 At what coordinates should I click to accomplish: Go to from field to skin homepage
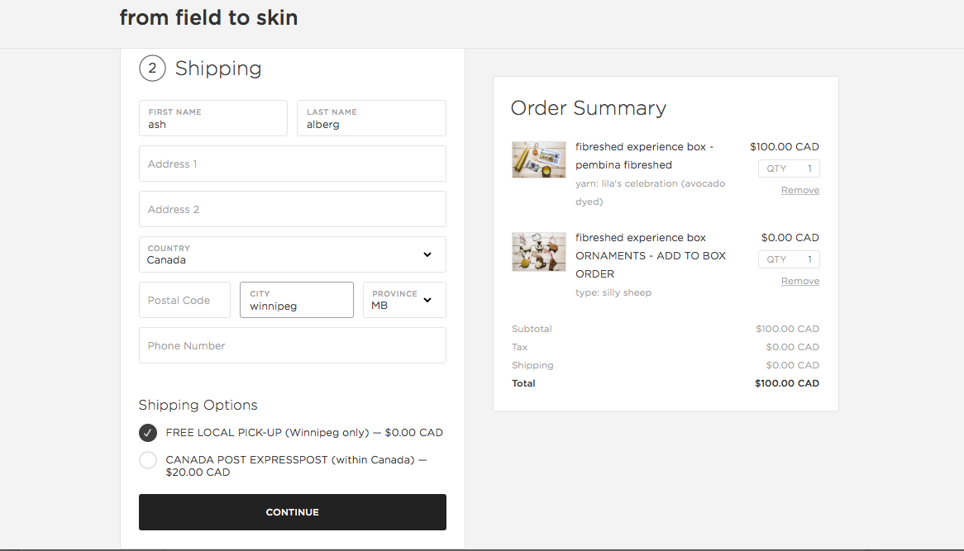(x=208, y=18)
